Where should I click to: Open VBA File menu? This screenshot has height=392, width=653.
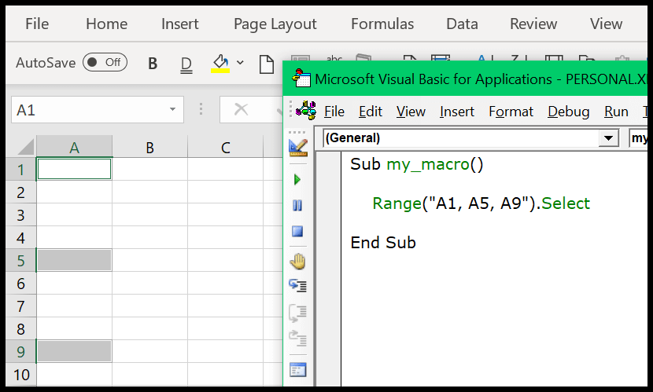[x=334, y=112]
